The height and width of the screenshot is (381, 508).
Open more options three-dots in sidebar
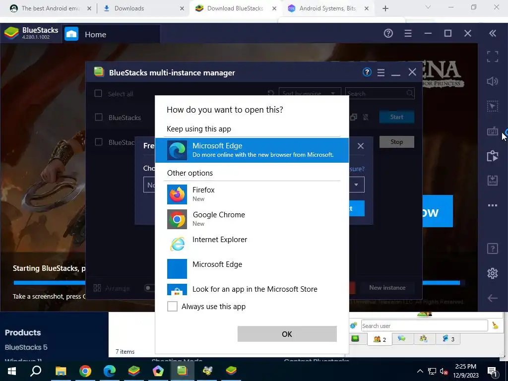pyautogui.click(x=493, y=205)
